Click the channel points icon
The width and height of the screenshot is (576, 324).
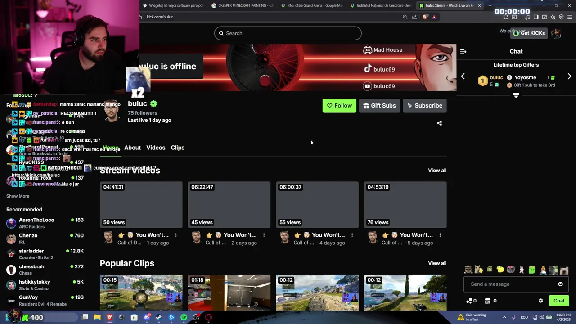point(469,301)
